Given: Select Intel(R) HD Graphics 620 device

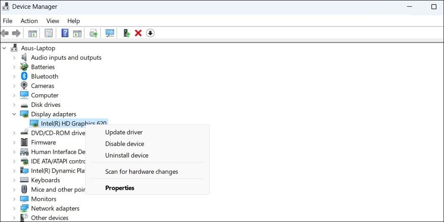Looking at the screenshot, I should [68, 123].
